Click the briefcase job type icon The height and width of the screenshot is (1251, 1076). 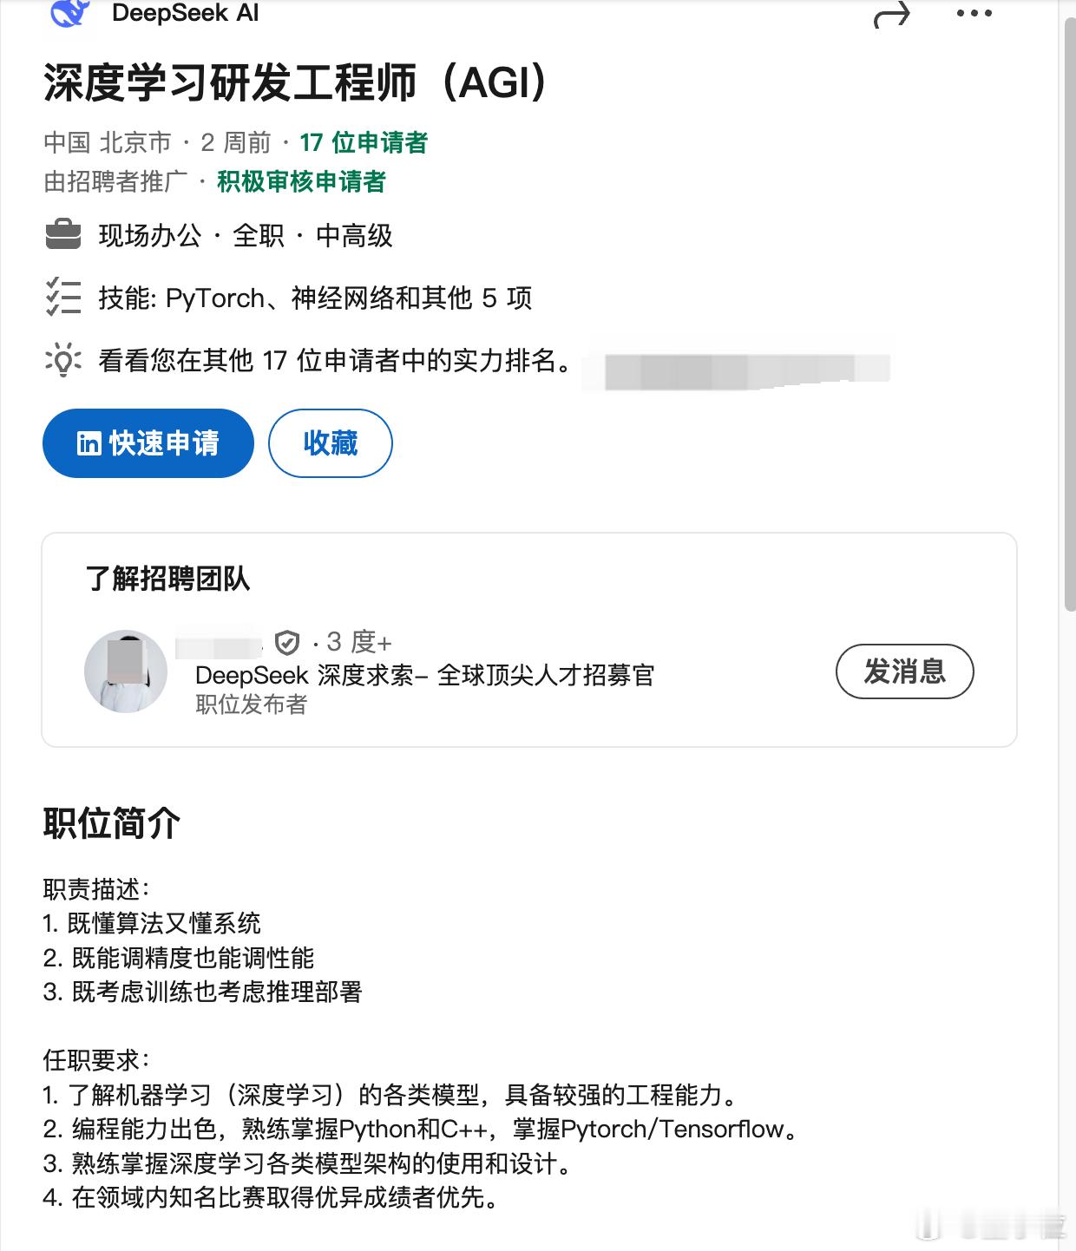click(62, 235)
